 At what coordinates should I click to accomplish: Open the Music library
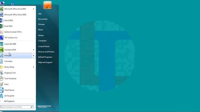pos(40,30)
